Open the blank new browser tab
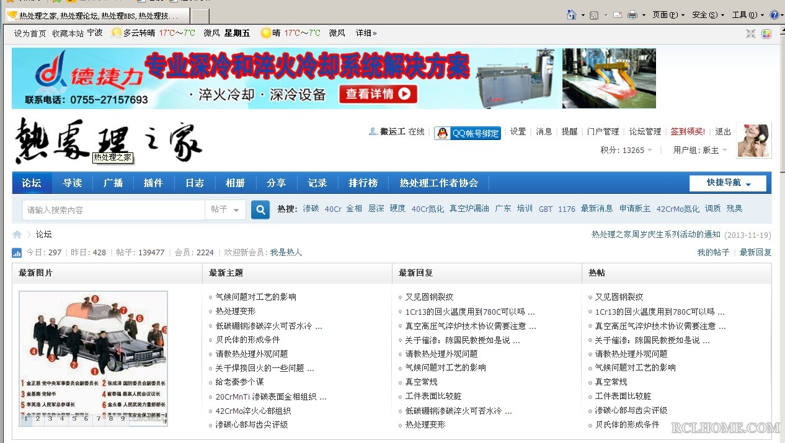This screenshot has height=443, width=785. point(200,16)
